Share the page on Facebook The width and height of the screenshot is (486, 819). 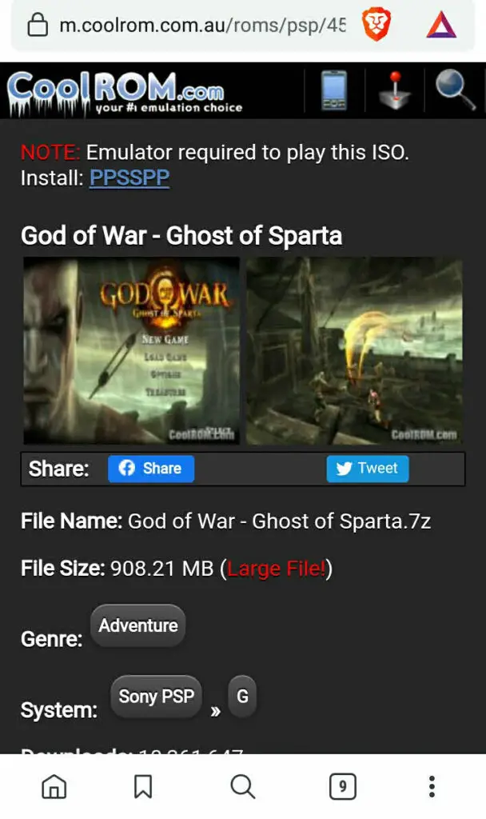click(x=151, y=469)
